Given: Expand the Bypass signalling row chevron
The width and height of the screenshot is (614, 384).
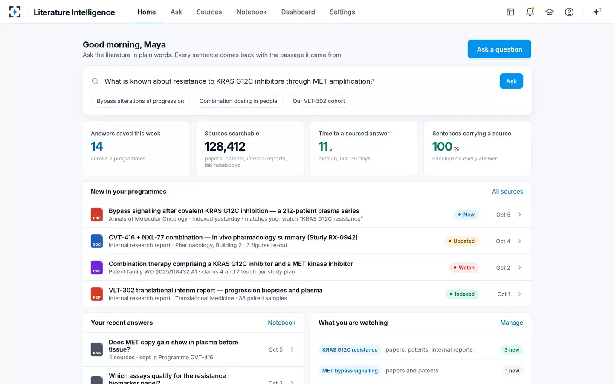Looking at the screenshot, I should coord(520,215).
